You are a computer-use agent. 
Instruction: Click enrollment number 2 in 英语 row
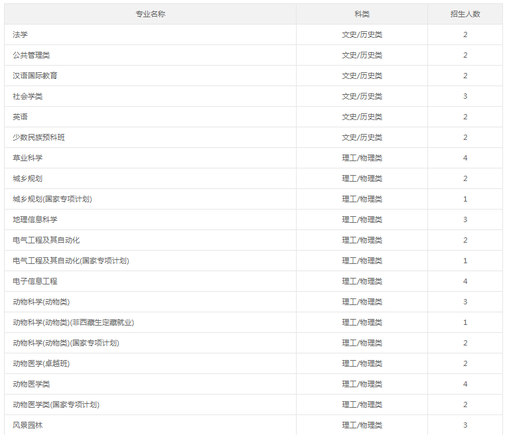465,117
